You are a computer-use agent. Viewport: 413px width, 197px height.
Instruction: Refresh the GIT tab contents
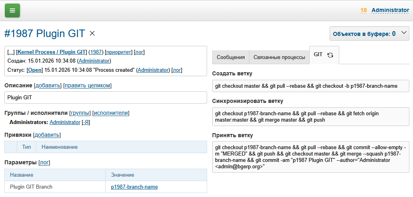330,55
